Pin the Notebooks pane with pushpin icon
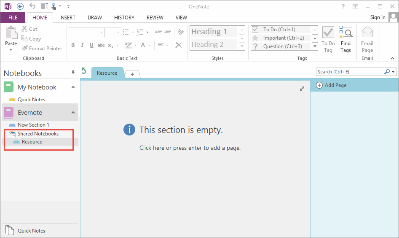The image size is (399, 238). pyautogui.click(x=73, y=73)
